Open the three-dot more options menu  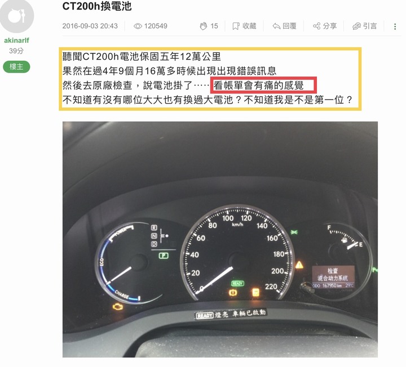point(395,26)
